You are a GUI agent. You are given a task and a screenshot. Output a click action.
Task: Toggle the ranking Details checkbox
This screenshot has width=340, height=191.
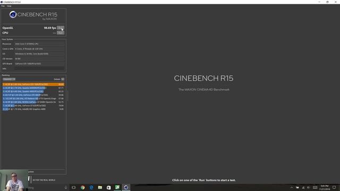click(x=63, y=79)
